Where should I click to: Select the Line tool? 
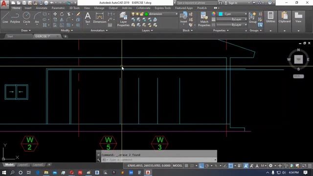5,18
